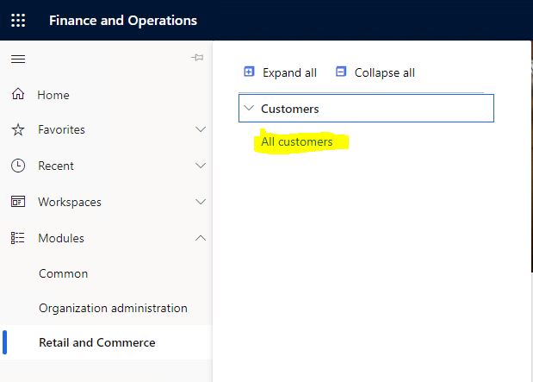533x382 pixels.
Task: Click the Modules list icon
Action: coord(18,238)
